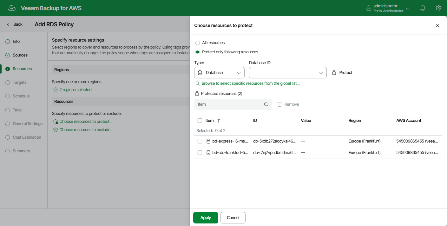Click the bd-rds-frankfurt-5 item name
Image resolution: width=447 pixels, height=226 pixels.
tap(230, 153)
